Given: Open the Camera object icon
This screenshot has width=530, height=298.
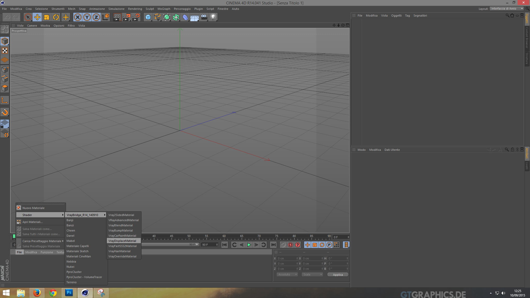Looking at the screenshot, I should coord(204,17).
